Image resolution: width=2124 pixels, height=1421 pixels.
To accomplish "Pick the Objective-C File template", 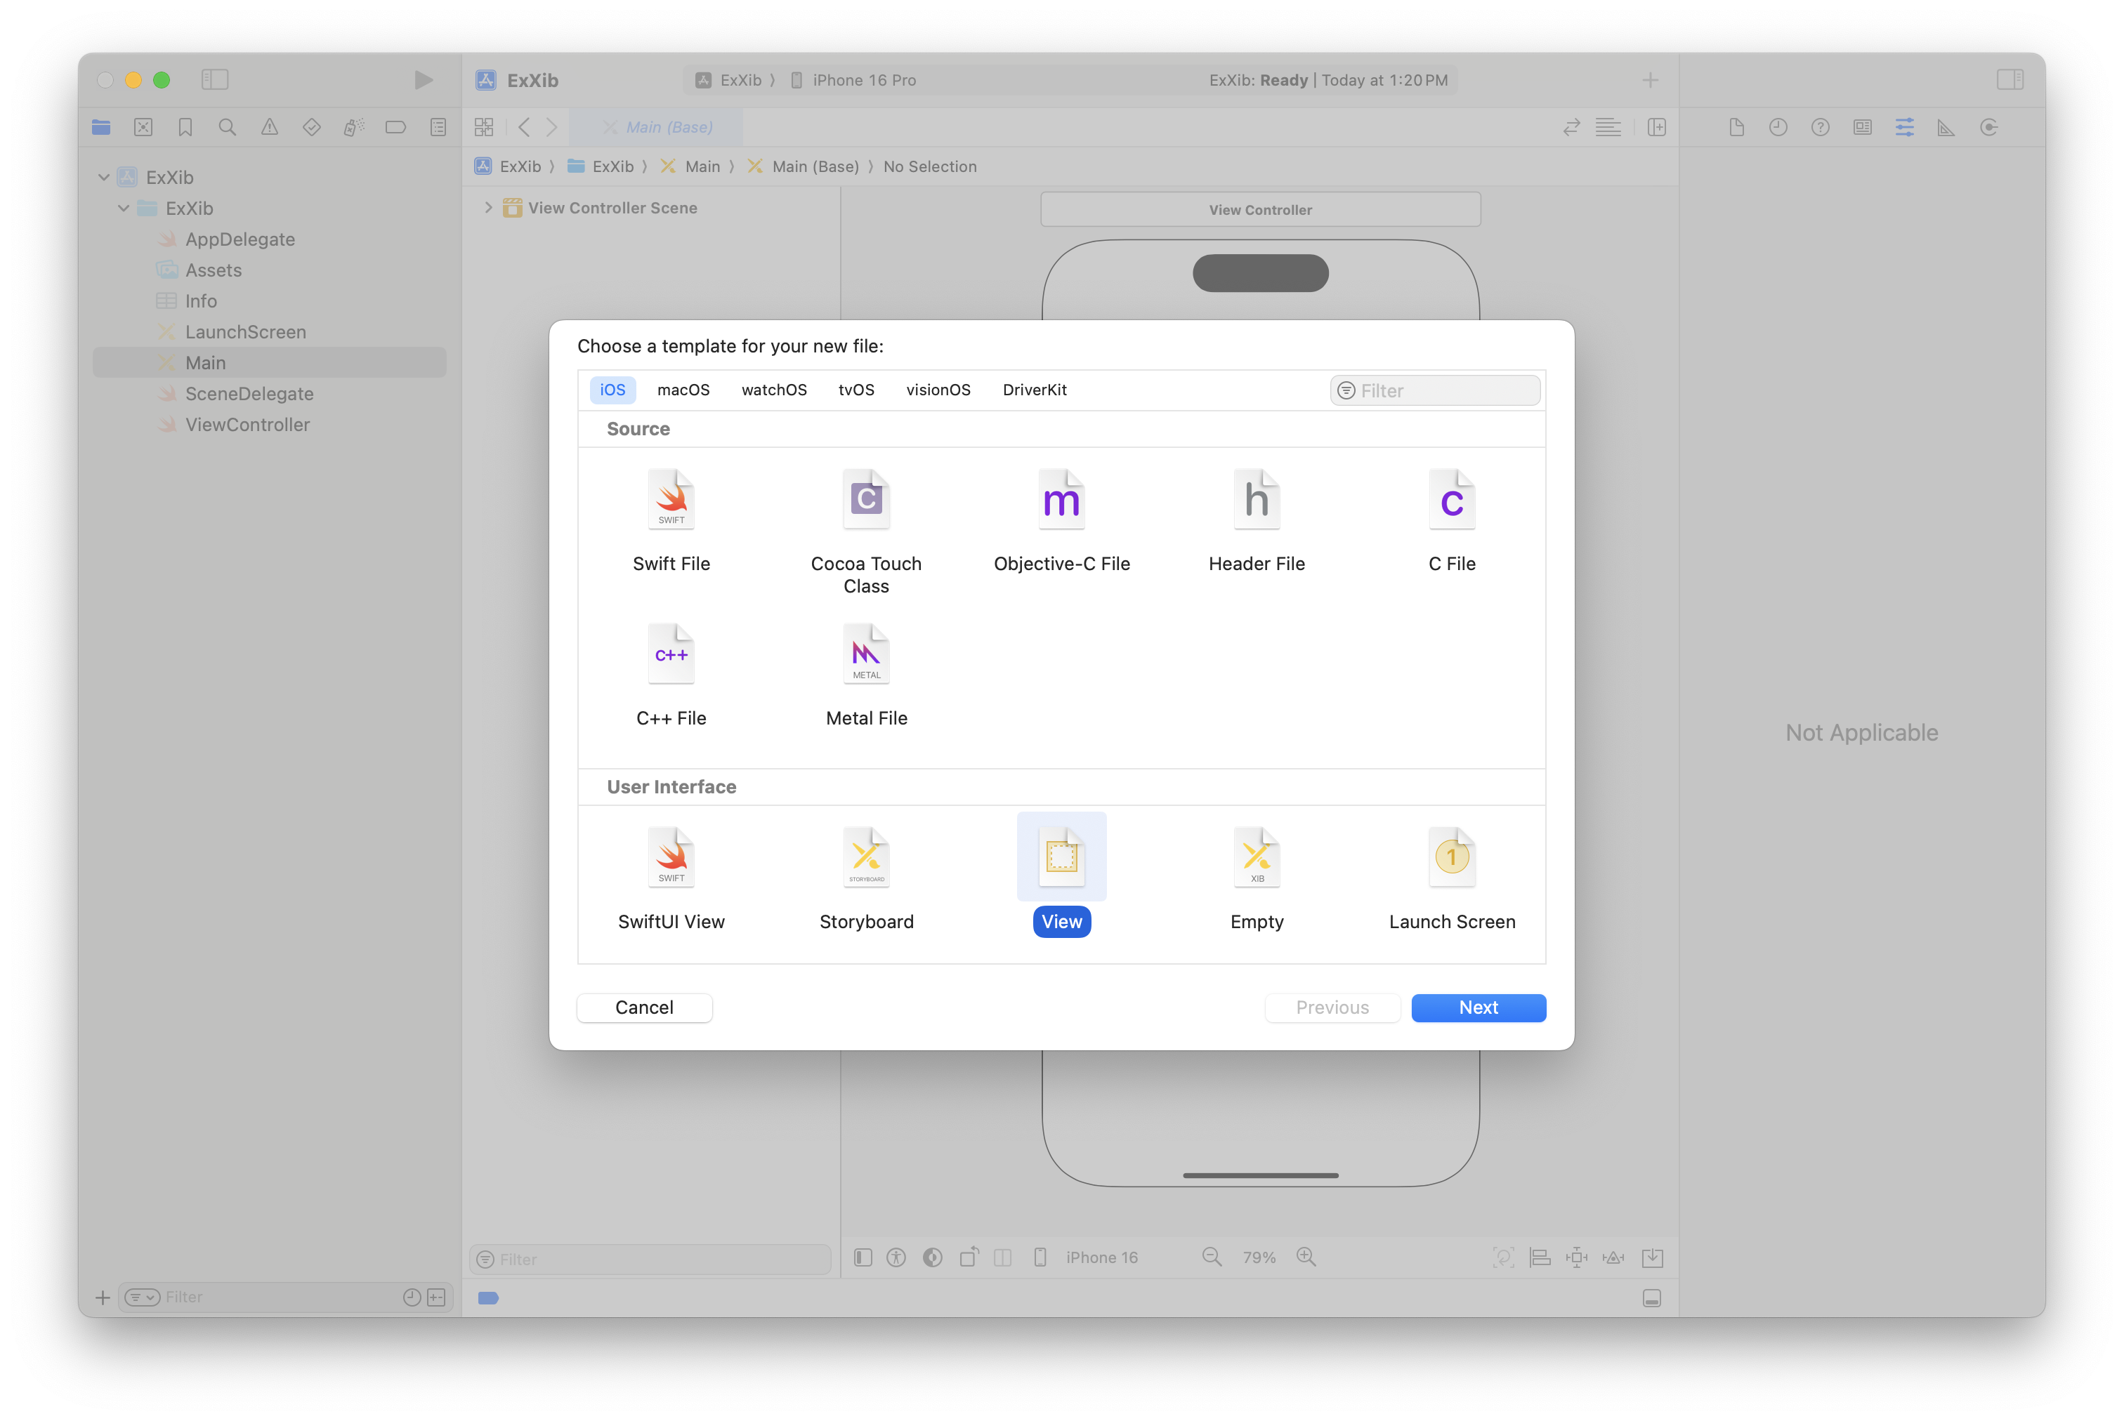I will tap(1061, 499).
